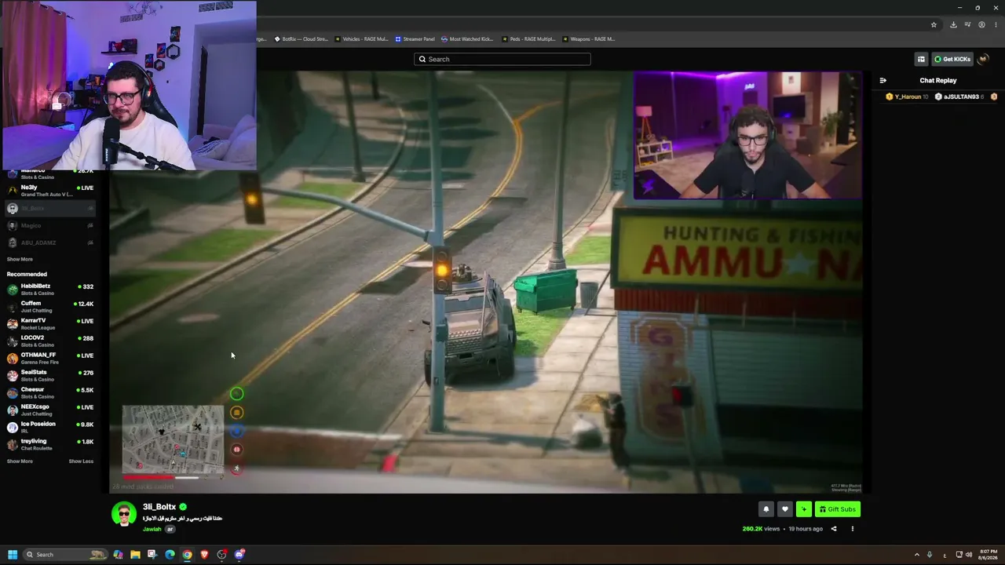Viewport: 1005px width, 565px height.
Task: Open the Weapons RAGE Multiplayer bookmark
Action: (589, 39)
